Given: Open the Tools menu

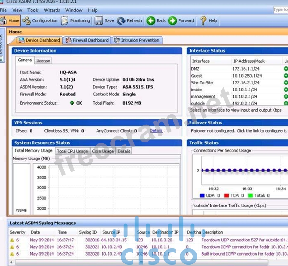Looking at the screenshot, I should point(33,10).
